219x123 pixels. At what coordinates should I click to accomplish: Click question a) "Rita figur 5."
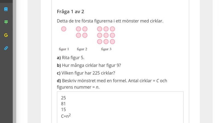click(x=71, y=58)
